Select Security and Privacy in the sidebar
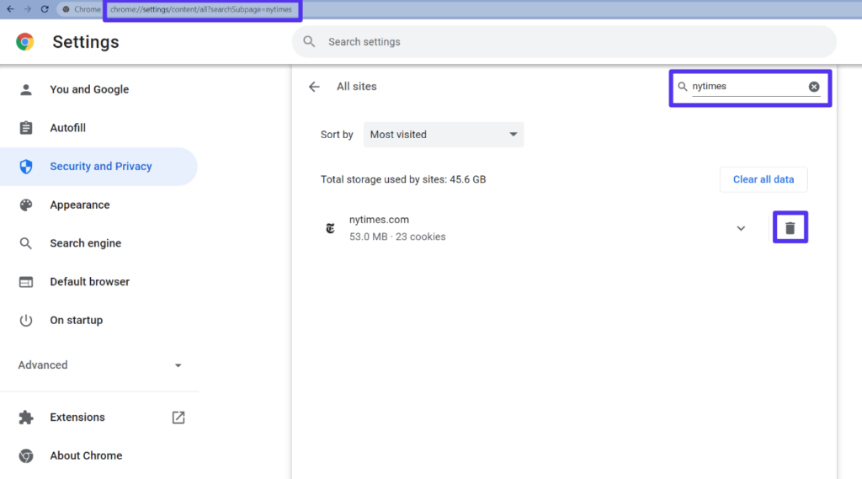Image resolution: width=862 pixels, height=479 pixels. (x=99, y=167)
